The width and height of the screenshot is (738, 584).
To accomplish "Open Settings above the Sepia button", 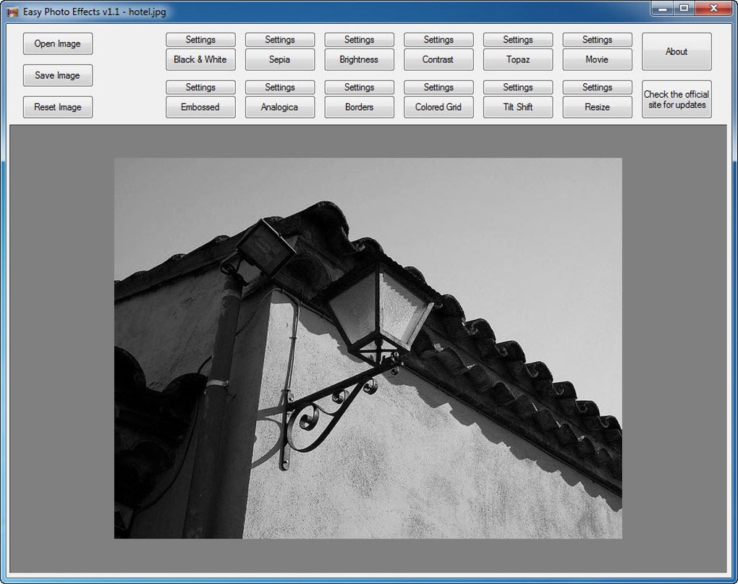I will (x=279, y=40).
